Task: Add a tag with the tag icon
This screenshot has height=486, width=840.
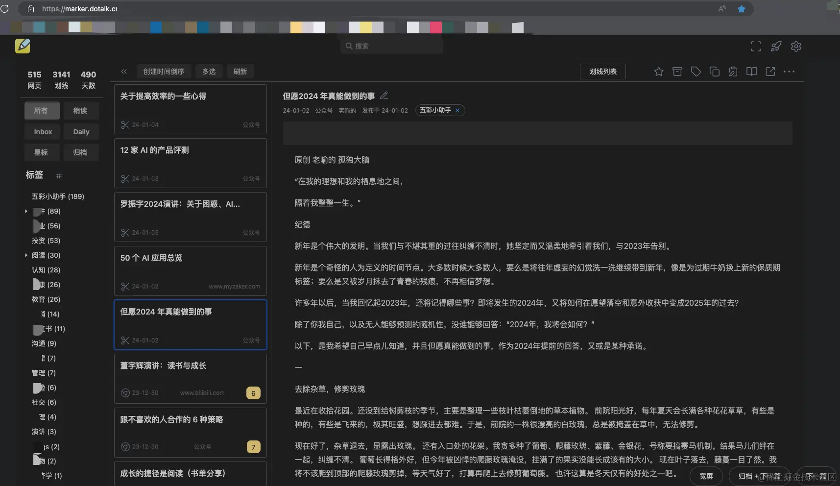Action: coord(696,72)
